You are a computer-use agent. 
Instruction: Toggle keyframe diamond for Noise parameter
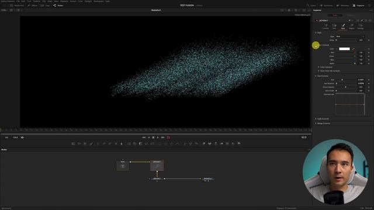point(369,40)
